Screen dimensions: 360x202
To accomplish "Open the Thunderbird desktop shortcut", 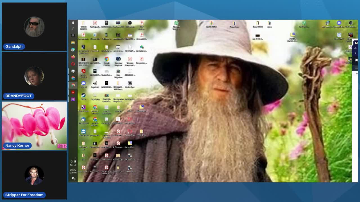I will 83,121.
